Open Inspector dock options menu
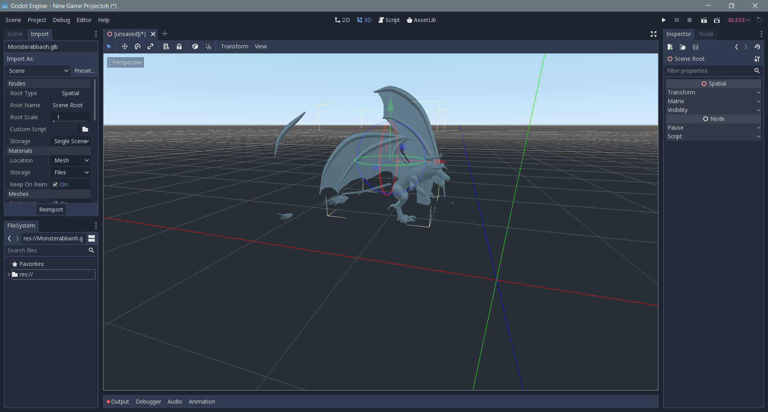Viewport: 768px width, 412px height. pos(761,34)
